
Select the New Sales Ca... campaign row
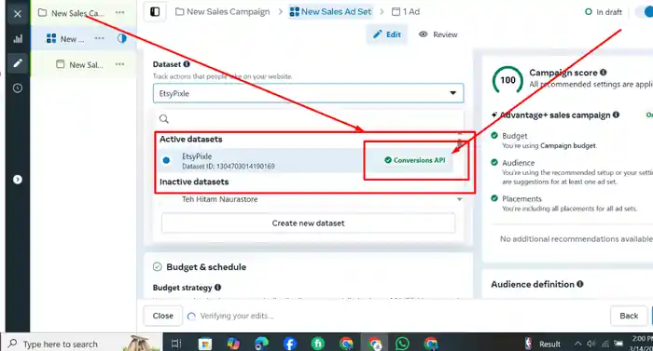tap(83, 13)
